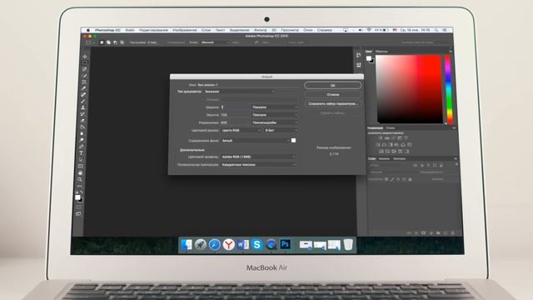
Task: Switch to the Образцы swatches tab
Action: 381,52
